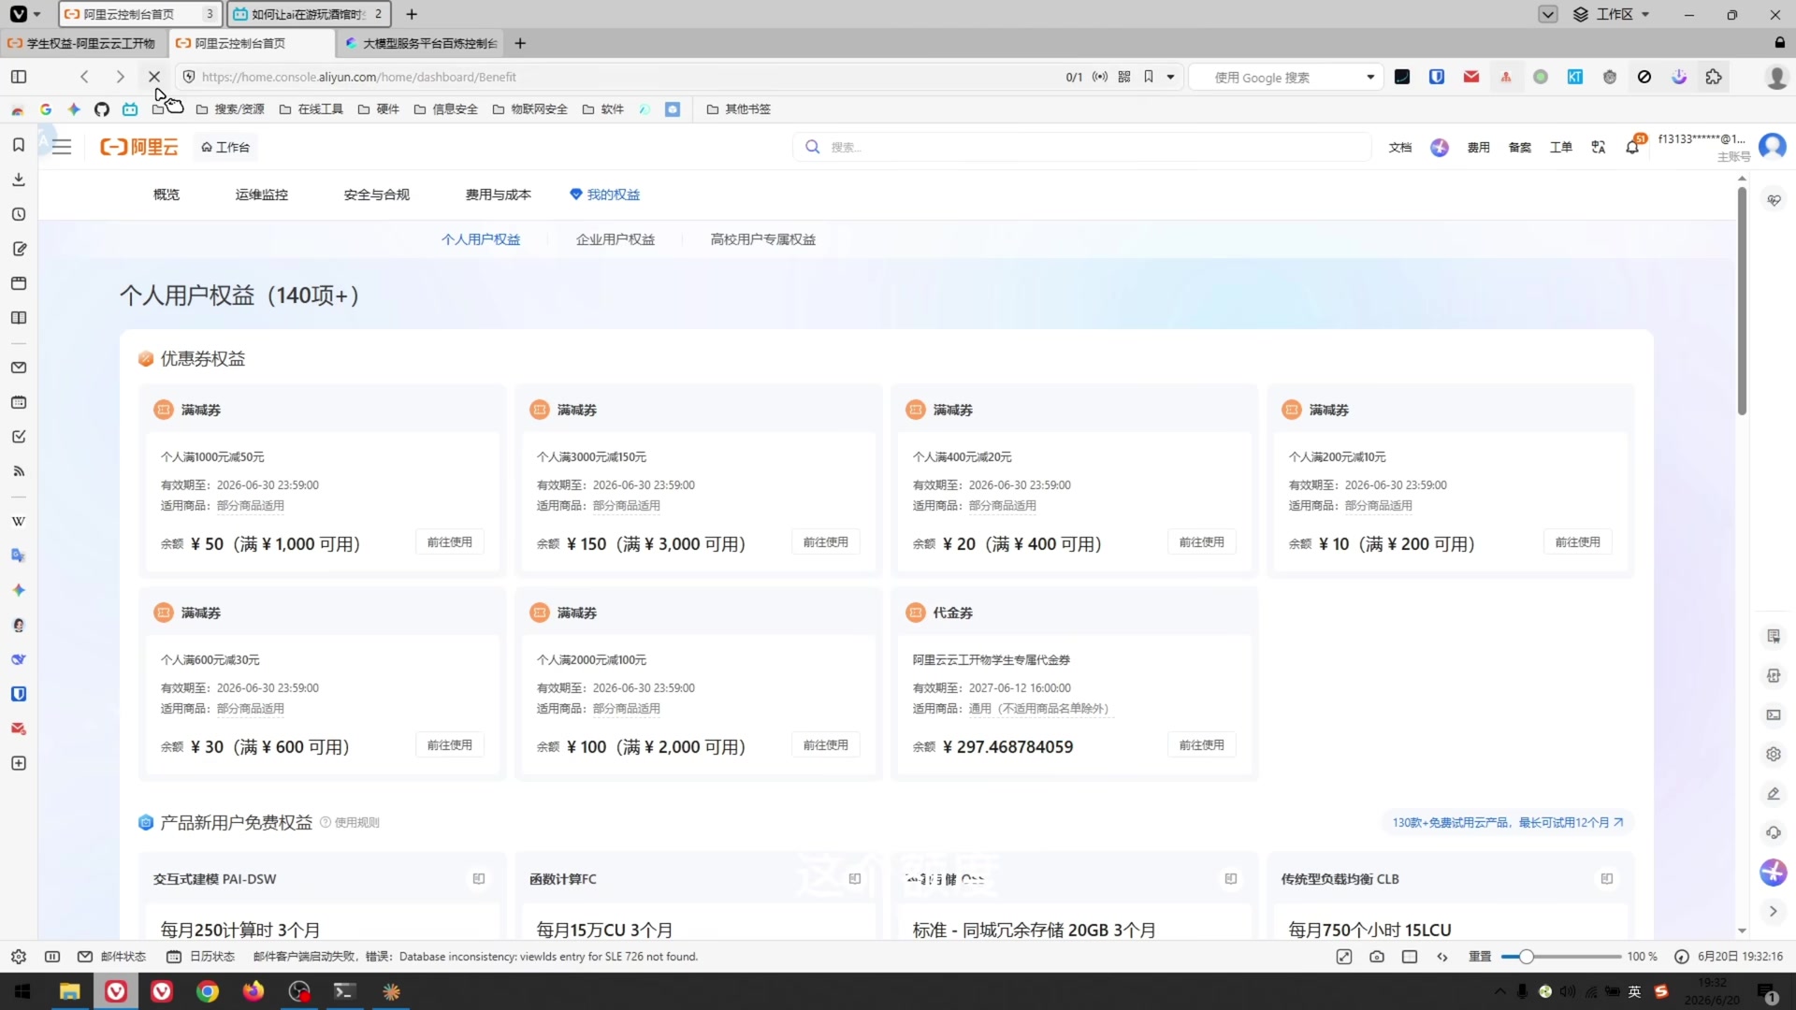Viewport: 1796px width, 1010px height.
Task: Toggle the clock in the status bar
Action: (1681, 957)
